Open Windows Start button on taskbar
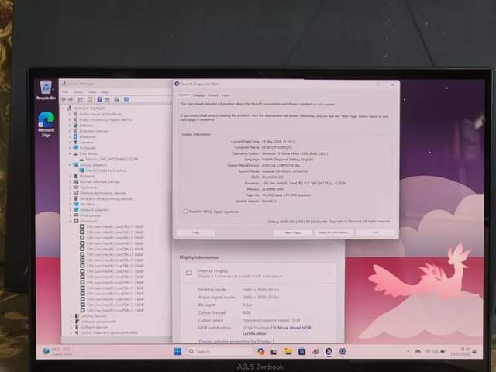This screenshot has width=496, height=372. (177, 351)
